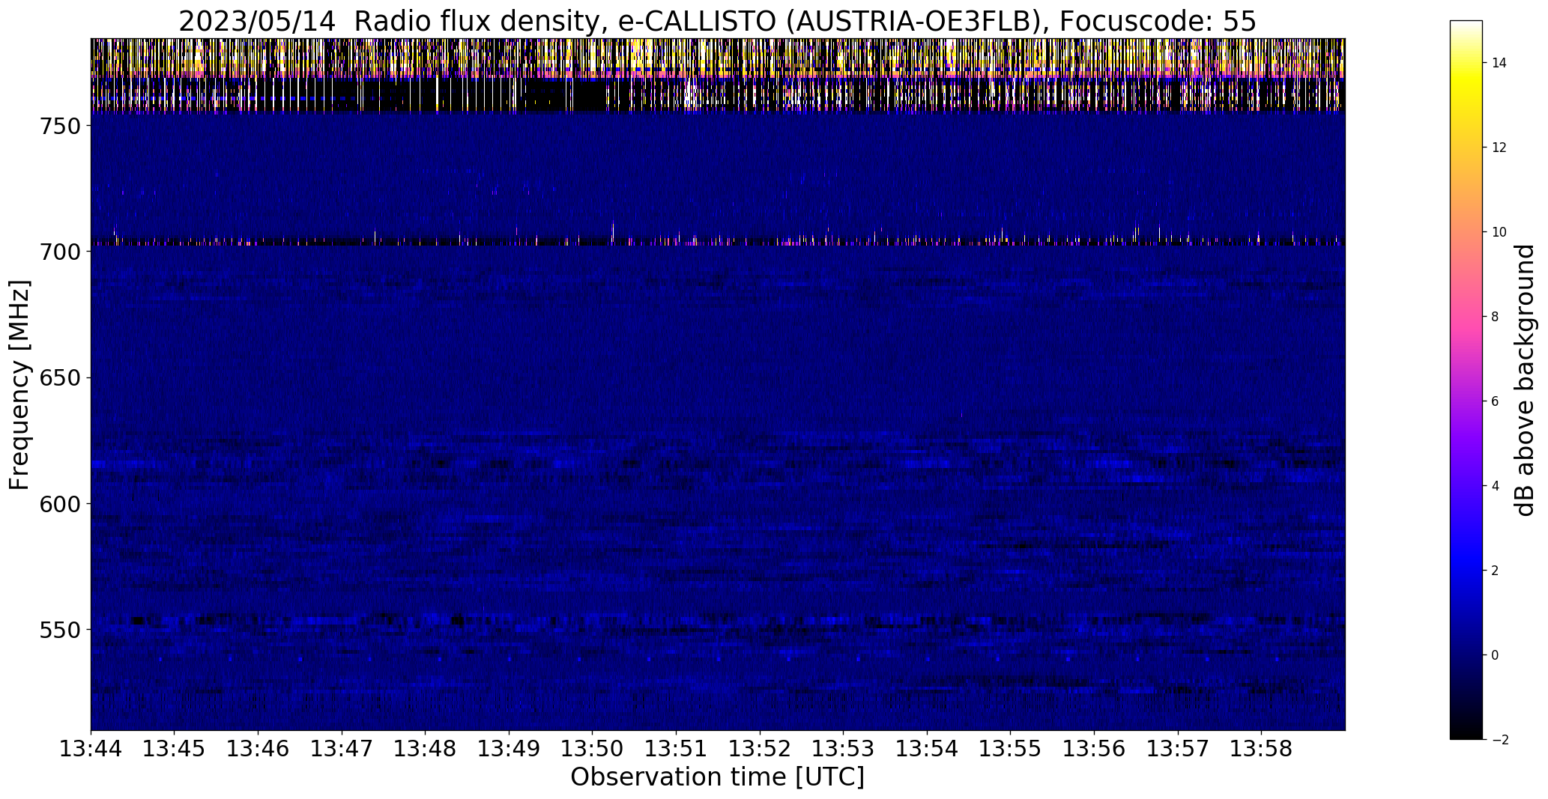Click the 650 MHz frequency tick label
Viewport: 1548px width, 799px height.
[59, 378]
